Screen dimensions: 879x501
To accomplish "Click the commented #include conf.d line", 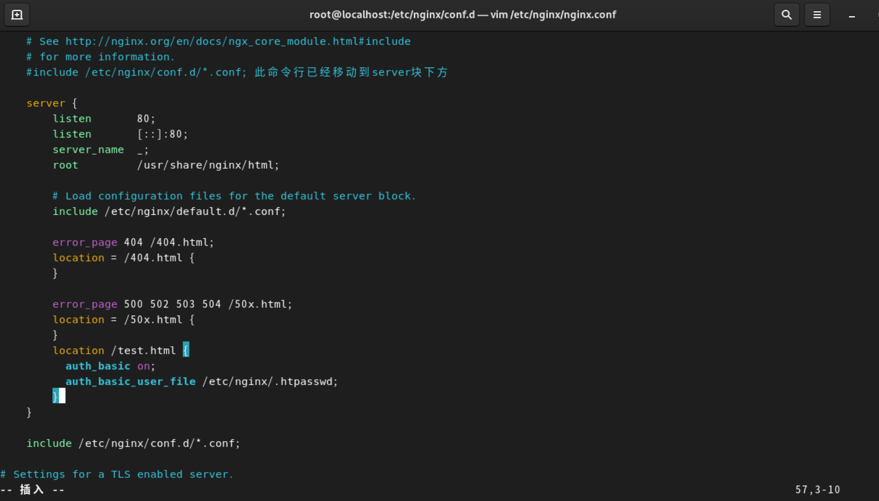I will [136, 72].
